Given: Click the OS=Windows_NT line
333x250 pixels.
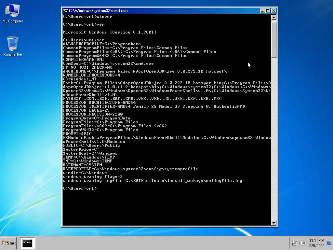Looking at the screenshot, I should pos(80,79).
